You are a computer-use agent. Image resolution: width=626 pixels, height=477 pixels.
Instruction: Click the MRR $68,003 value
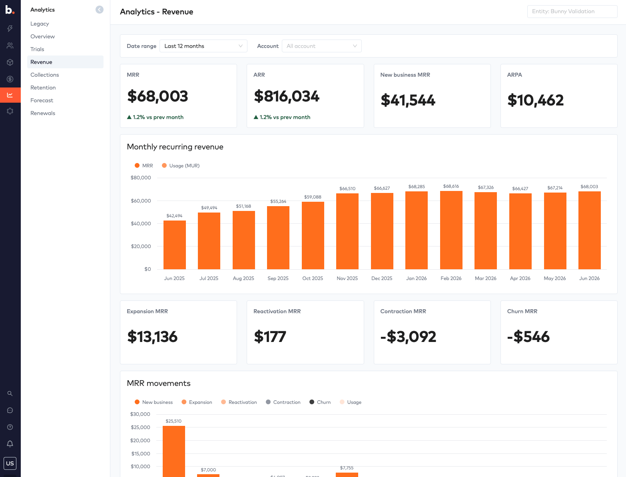pos(157,96)
